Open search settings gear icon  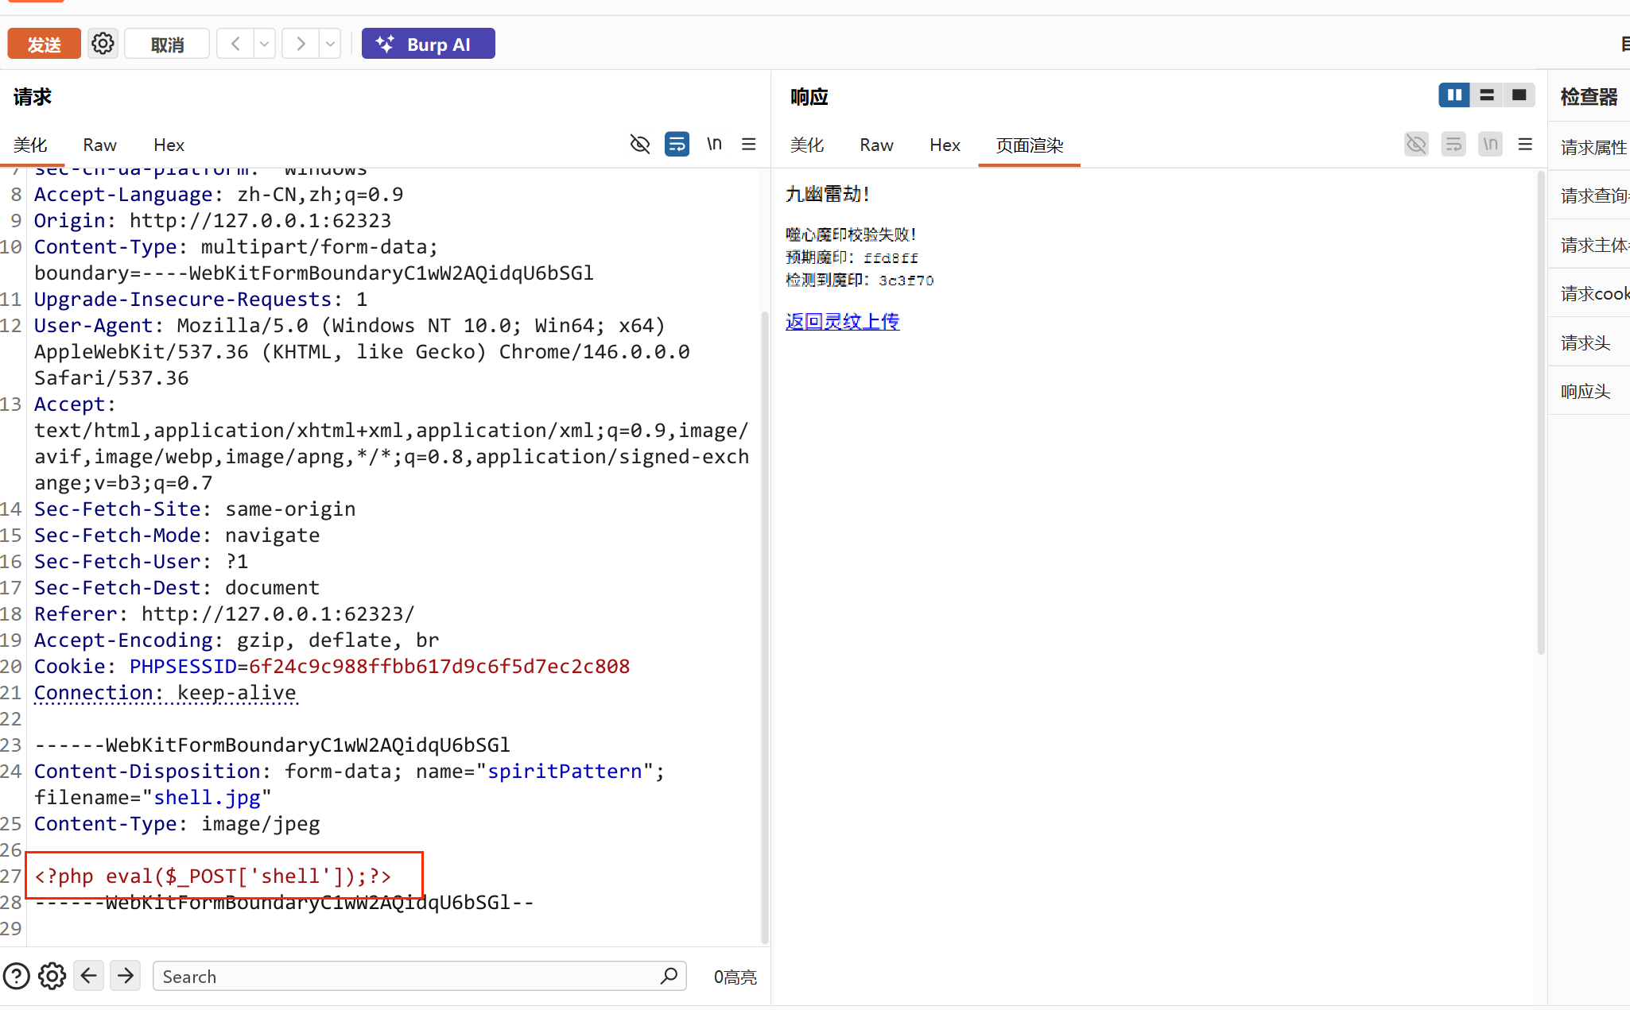52,976
